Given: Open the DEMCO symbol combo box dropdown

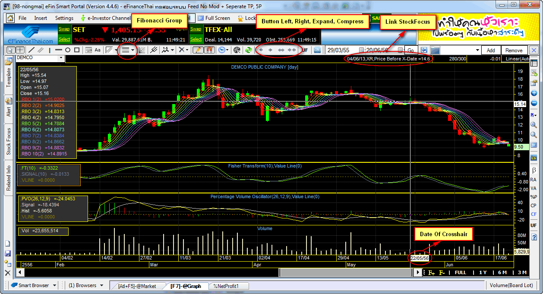Looking at the screenshot, I should (x=61, y=58).
